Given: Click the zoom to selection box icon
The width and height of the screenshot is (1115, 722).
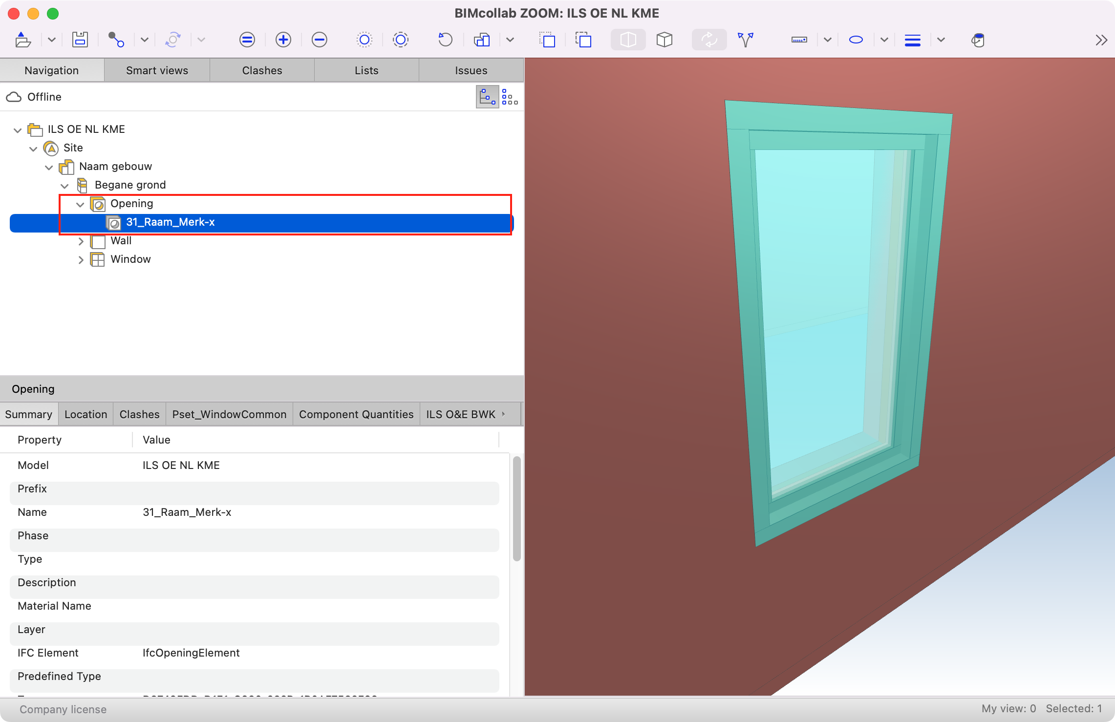Looking at the screenshot, I should [547, 40].
